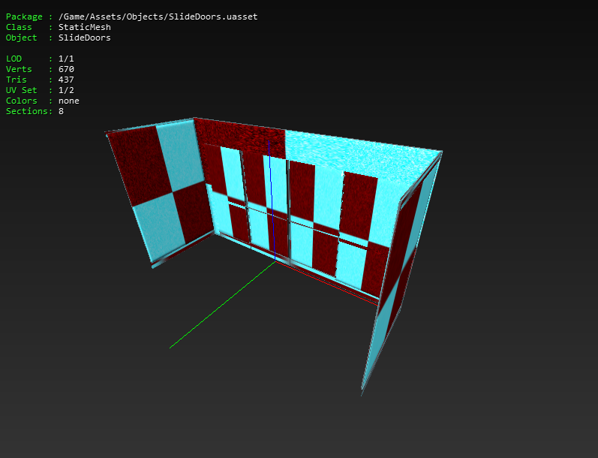Click the package path /Game/Assets/Objects/SlideDoors.uasset
Image resolution: width=598 pixels, height=458 pixels.
[x=158, y=17]
